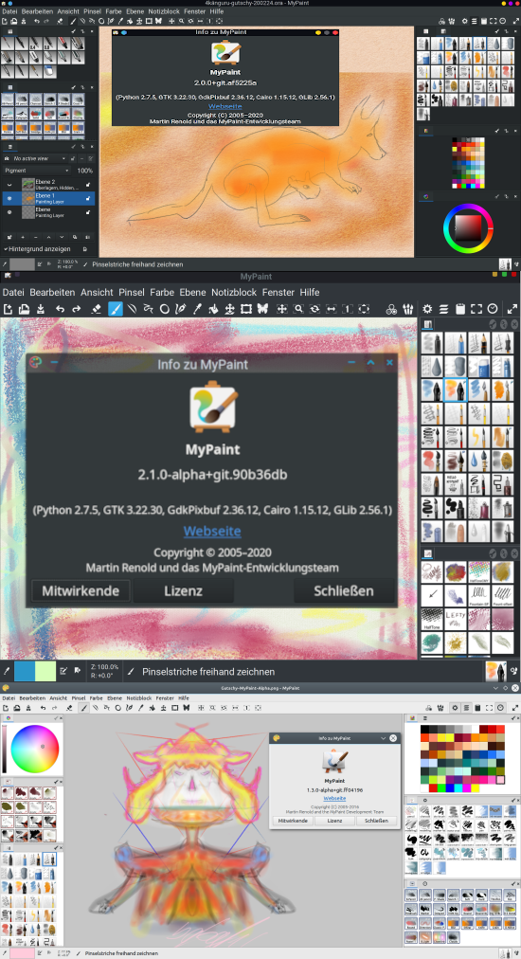Select flood fill bucket in 2.1.0-alpha toolbar
Viewport: 521px width, 959px height.
[x=214, y=309]
